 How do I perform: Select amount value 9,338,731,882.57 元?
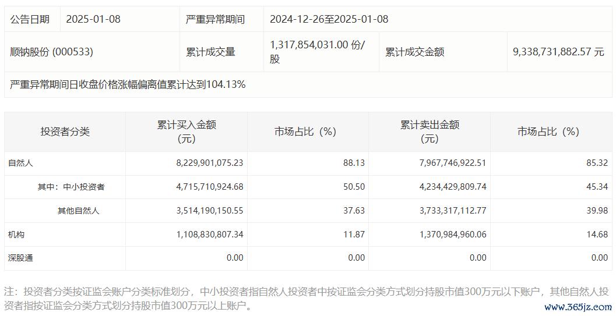[558, 52]
